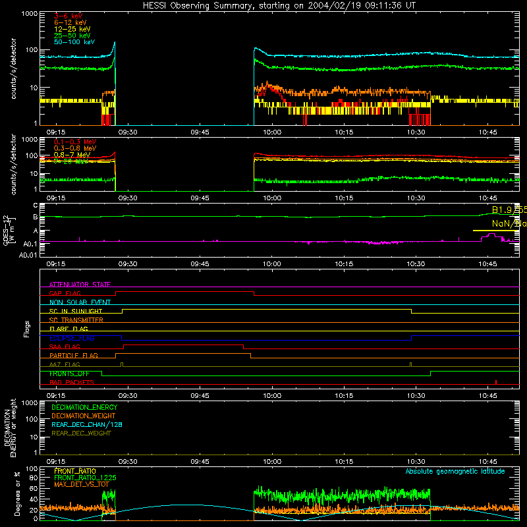Click the NON_SOLAR_EVENT flag label
Image resolution: width=527 pixels, height=527 pixels.
[80, 302]
